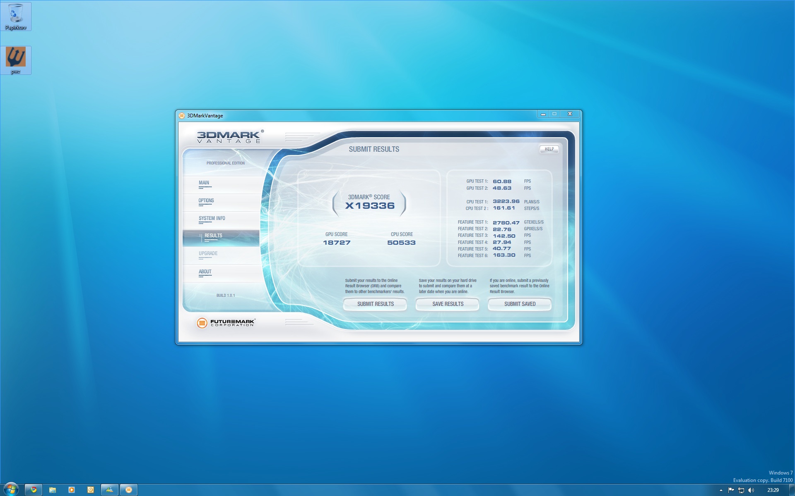This screenshot has width=795, height=496.
Task: Click Feature Test 5 value 40.77
Action: 502,248
